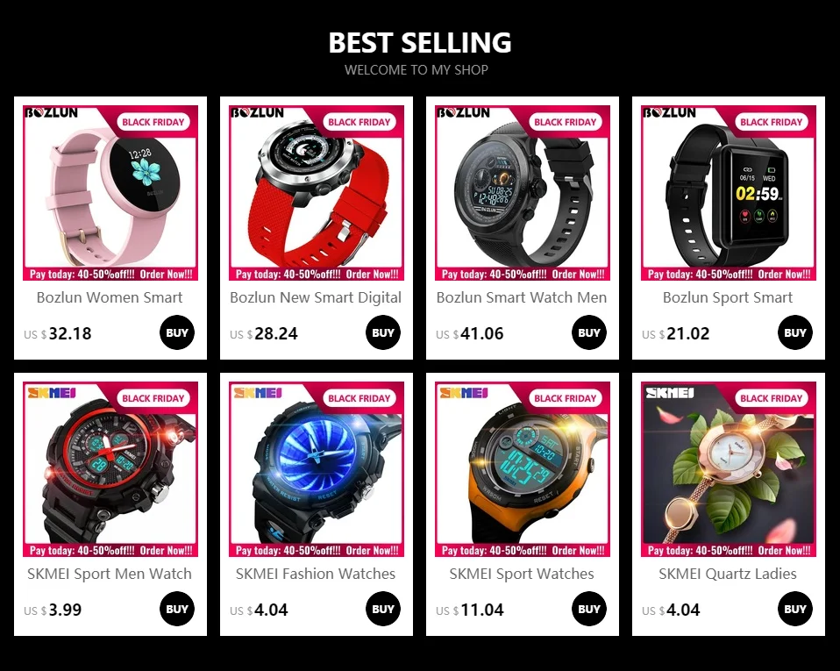Open the red-black SKMEI sport watch image
Screen dimensions: 840x671
point(110,469)
